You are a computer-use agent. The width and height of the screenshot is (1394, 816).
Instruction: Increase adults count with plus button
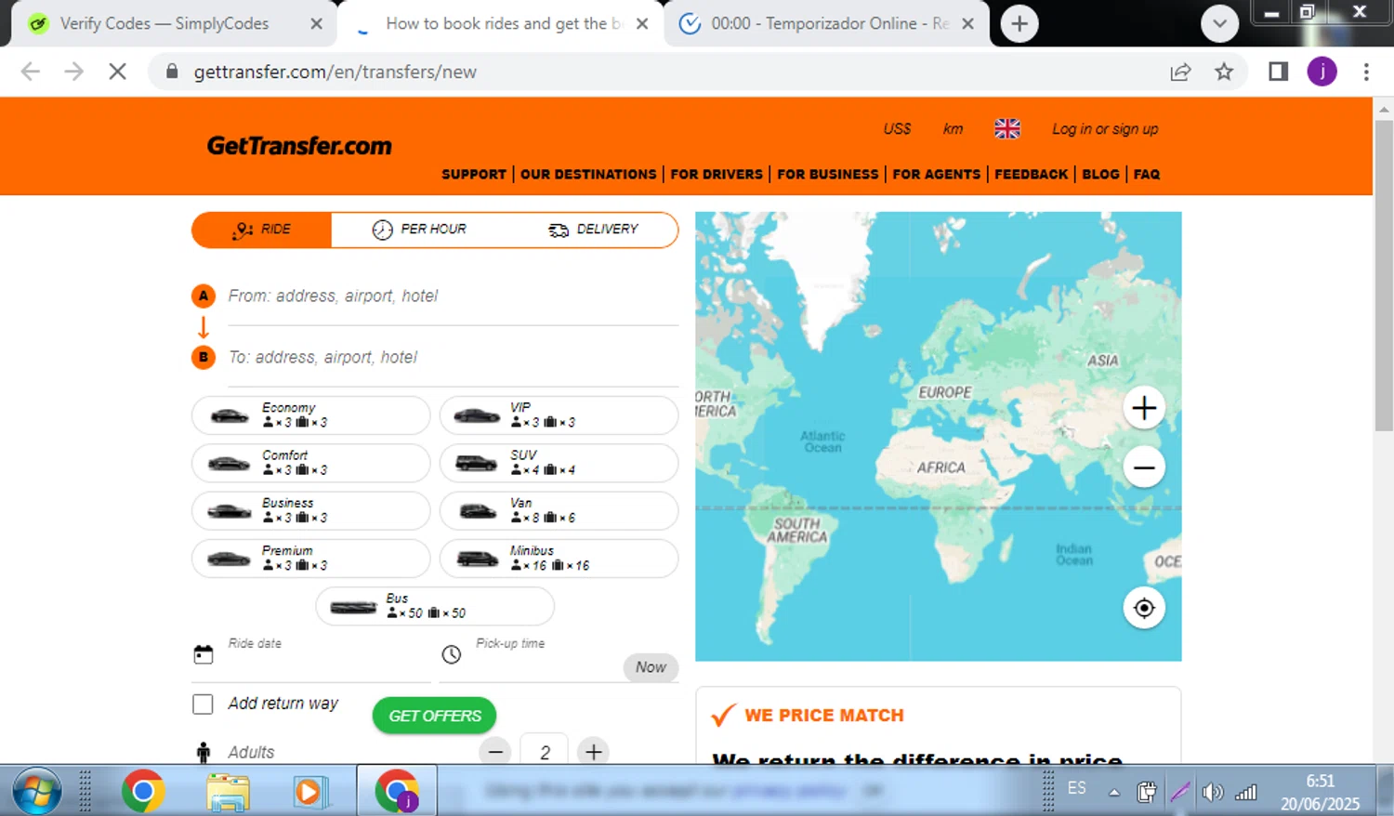pos(594,751)
